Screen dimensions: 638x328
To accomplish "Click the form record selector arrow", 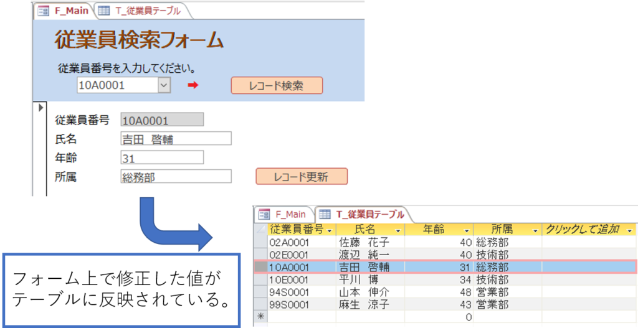I will pyautogui.click(x=40, y=108).
